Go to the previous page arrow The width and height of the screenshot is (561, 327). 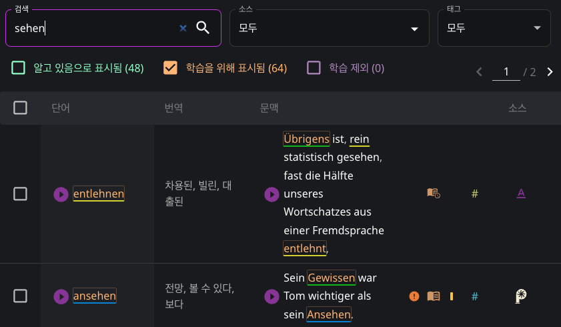[480, 72]
